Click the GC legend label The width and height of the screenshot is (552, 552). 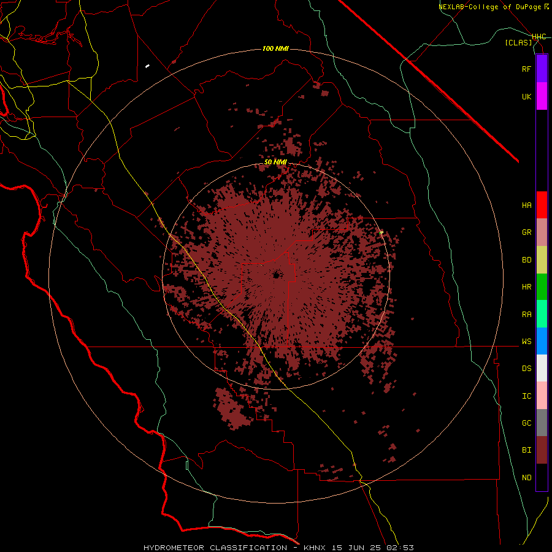click(x=526, y=423)
